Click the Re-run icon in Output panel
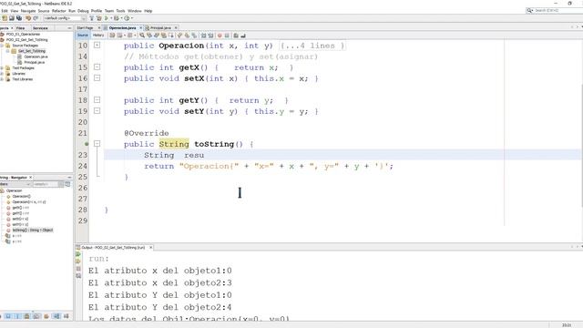 click(x=78, y=254)
